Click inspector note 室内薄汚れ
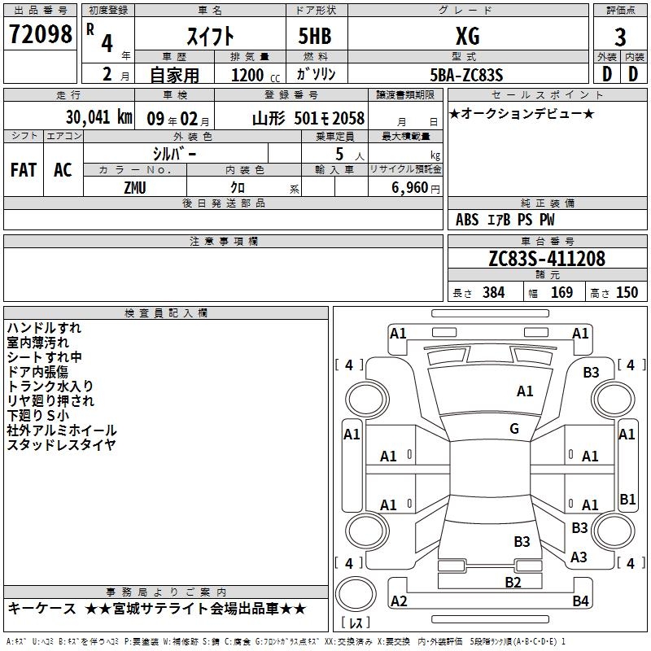This screenshot has height=651, width=651. (37, 342)
